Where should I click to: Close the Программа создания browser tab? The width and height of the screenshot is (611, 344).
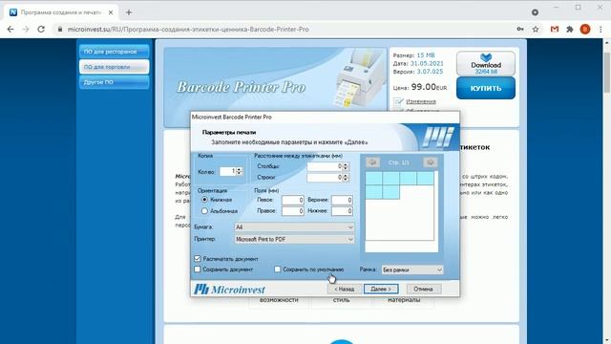point(111,12)
